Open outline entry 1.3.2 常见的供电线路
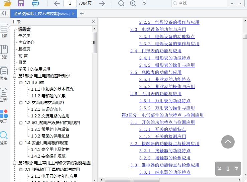 [50, 136]
